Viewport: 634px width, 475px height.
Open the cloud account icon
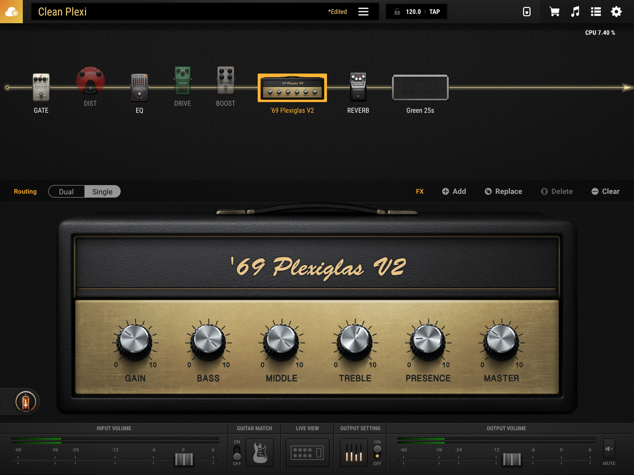pyautogui.click(x=11, y=11)
